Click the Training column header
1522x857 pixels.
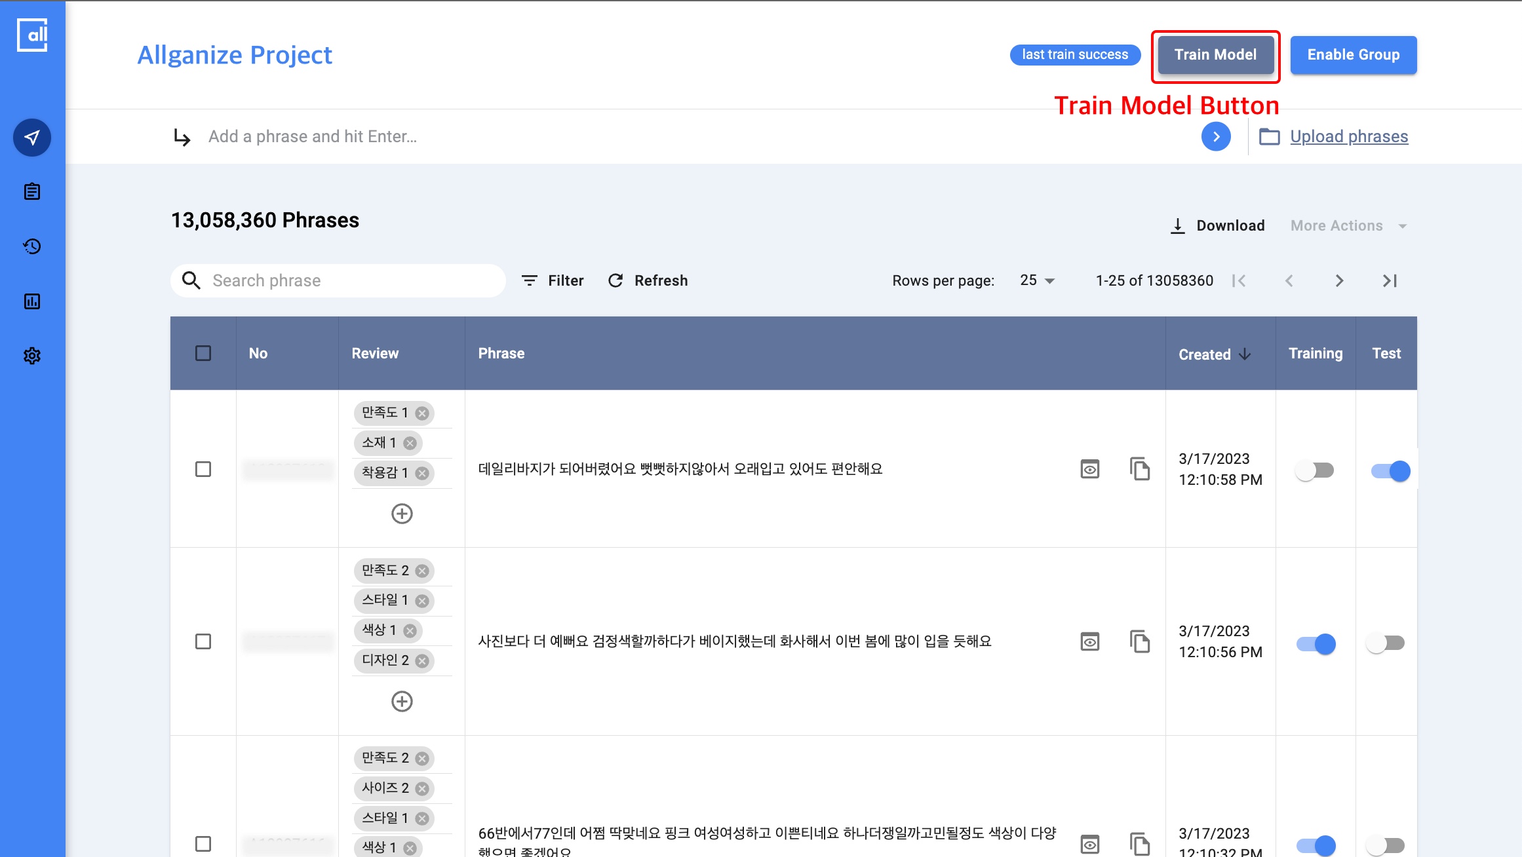coord(1316,353)
